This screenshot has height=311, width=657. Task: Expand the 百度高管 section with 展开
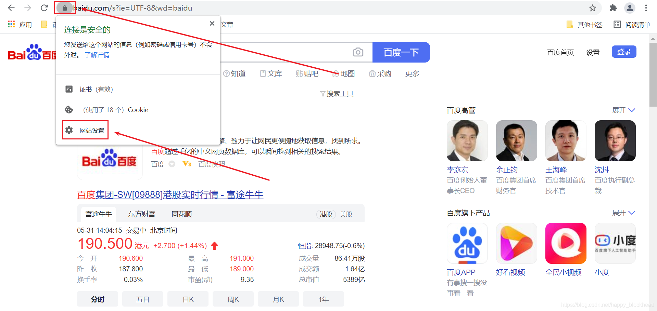pyautogui.click(x=623, y=110)
